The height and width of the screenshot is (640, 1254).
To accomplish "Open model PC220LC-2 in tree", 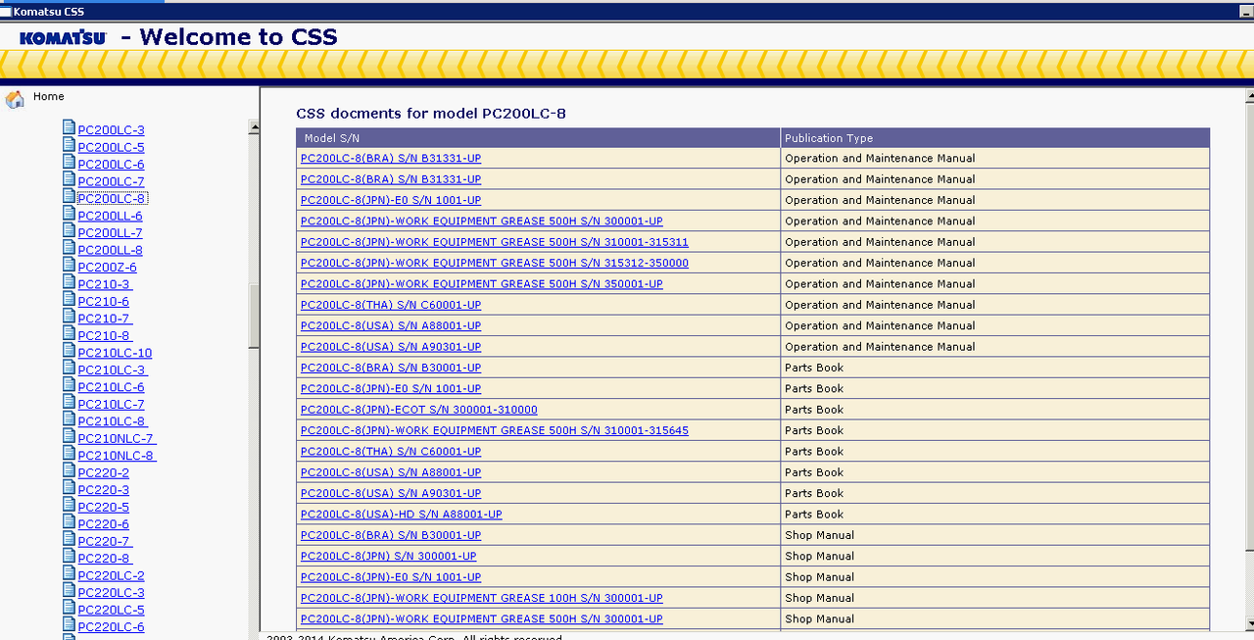I will coord(111,575).
